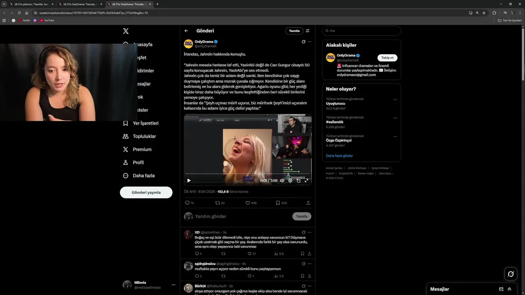Open YouTube bookmark in bookmarks bar
Image resolution: width=525 pixels, height=295 pixels.
pos(47,20)
